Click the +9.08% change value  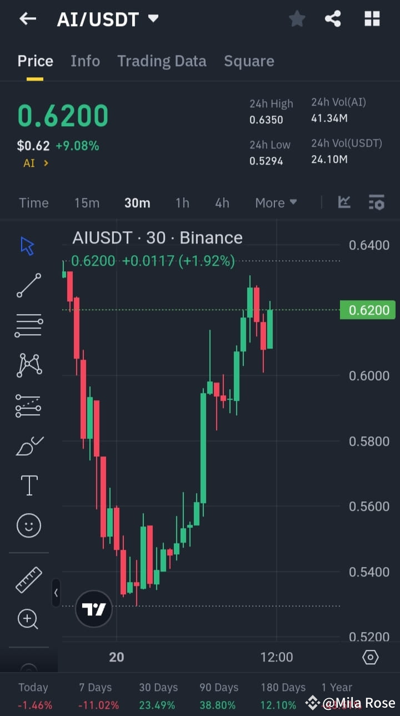[77, 146]
